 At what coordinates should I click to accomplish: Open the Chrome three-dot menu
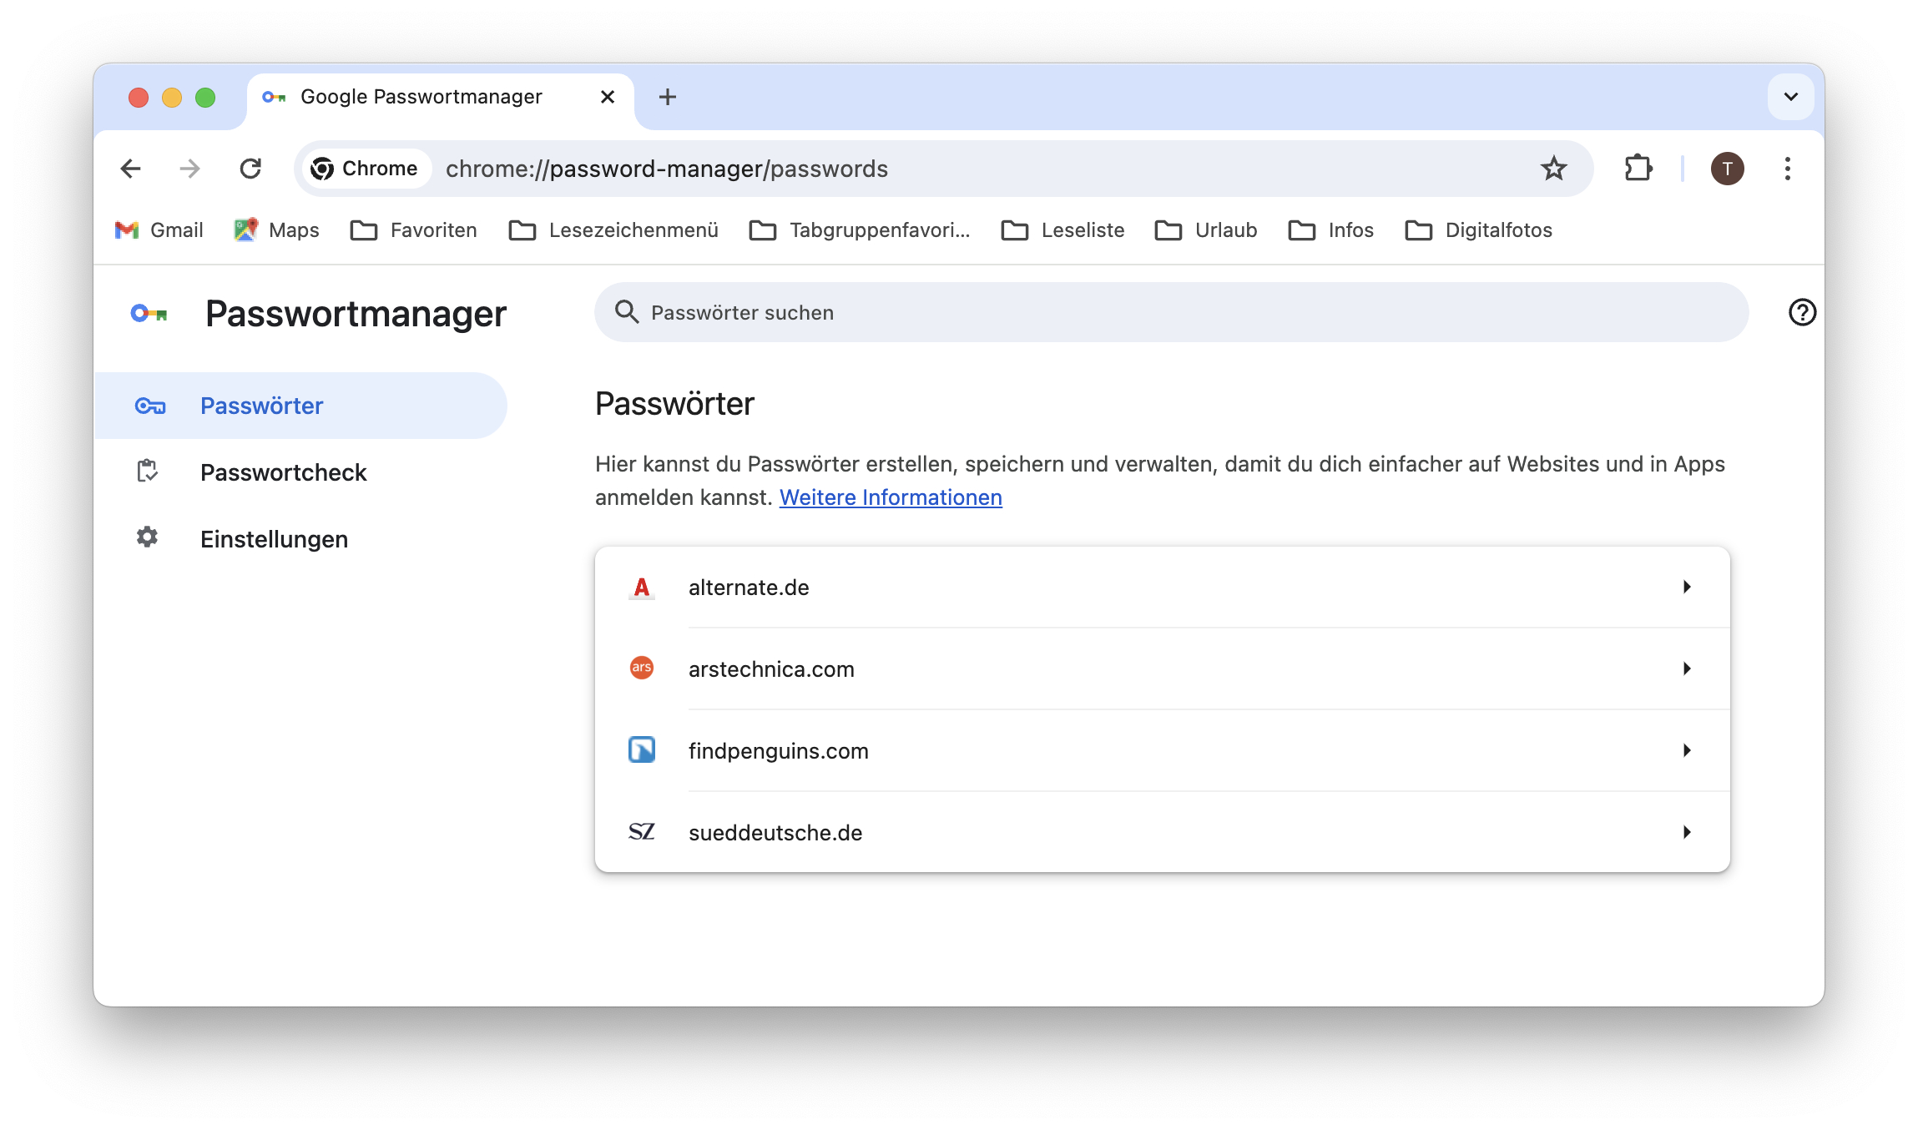click(1788, 169)
